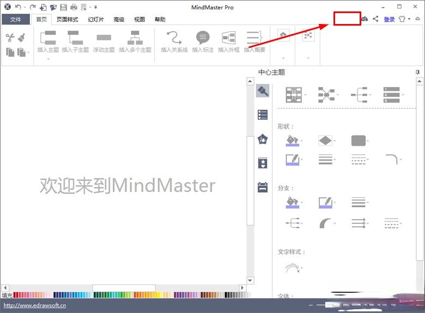Viewport: 425px width, 313px height.
Task: Click the Paste icon in ribbon
Action: pyautogui.click(x=22, y=52)
